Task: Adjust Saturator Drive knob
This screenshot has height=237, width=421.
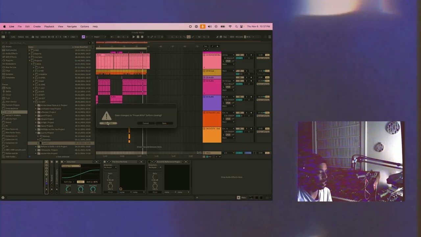Action: pos(68,189)
